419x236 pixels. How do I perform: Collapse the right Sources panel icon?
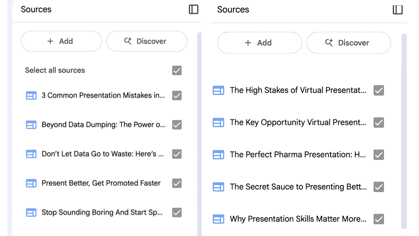(397, 10)
